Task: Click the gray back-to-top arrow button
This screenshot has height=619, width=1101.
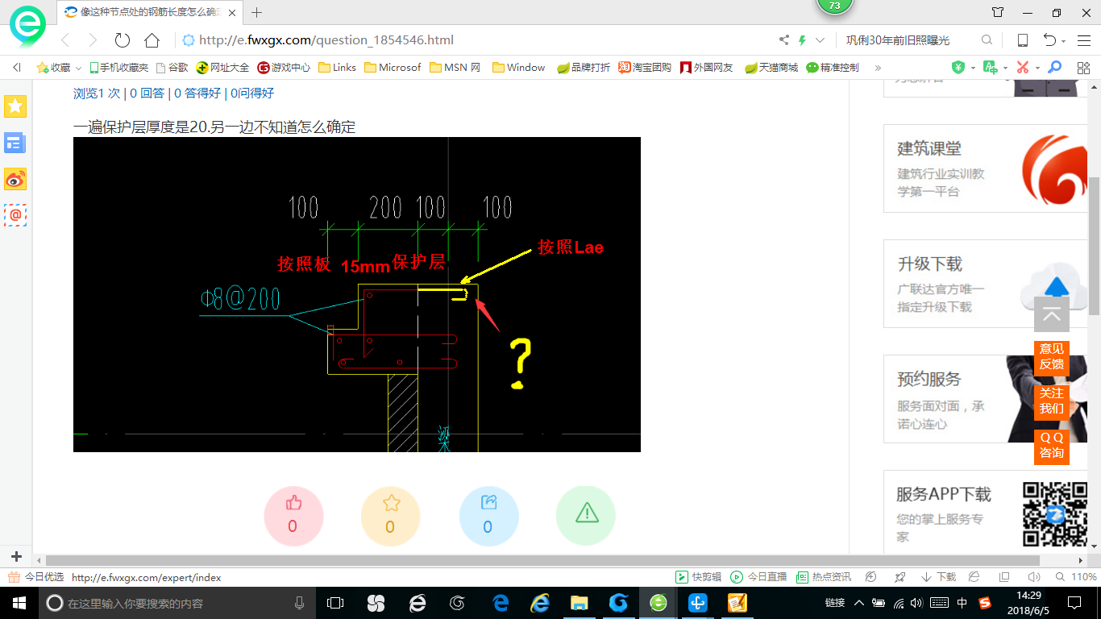Action: [x=1052, y=314]
